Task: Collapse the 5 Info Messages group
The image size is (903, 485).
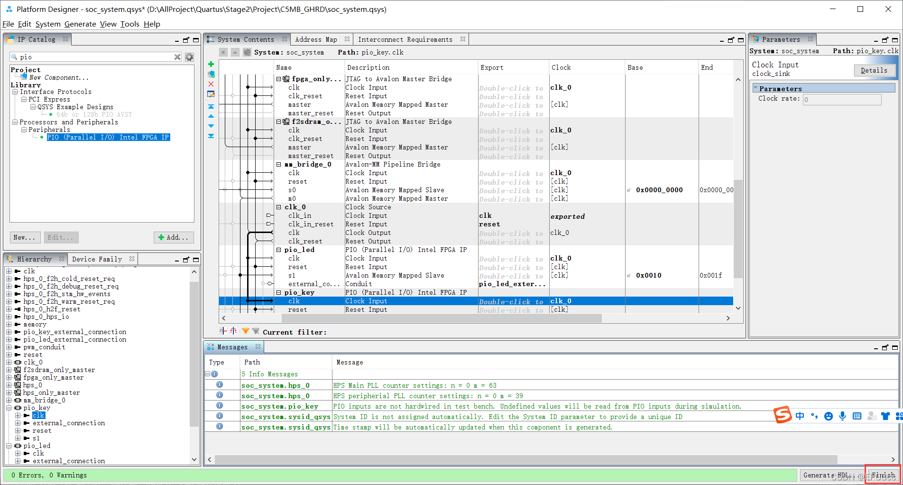Action: click(207, 374)
